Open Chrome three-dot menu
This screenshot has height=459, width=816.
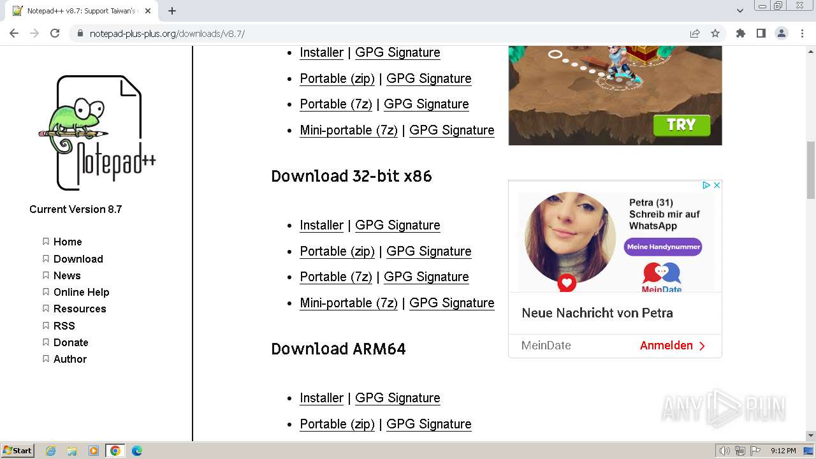point(802,33)
